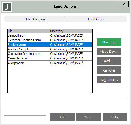Click the Make .mul... button
Image resolution: width=131 pixels, height=125 pixels.
point(109,80)
